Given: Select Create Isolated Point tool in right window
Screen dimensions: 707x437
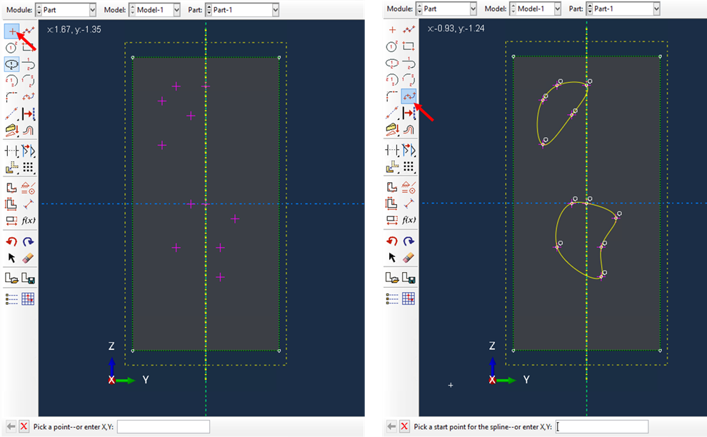Looking at the screenshot, I should point(392,30).
